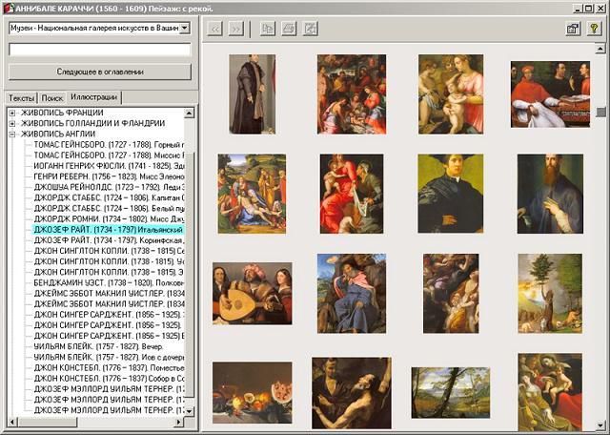Click the third document icon after print
Image resolution: width=610 pixels, height=435 pixels.
310,29
